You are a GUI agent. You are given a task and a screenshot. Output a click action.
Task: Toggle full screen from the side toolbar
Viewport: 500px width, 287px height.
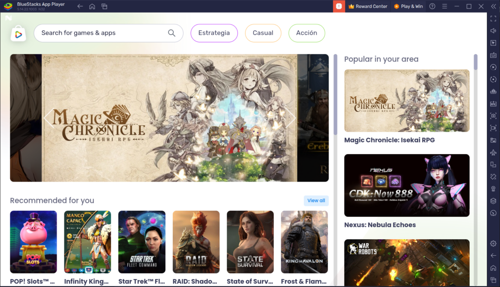[493, 19]
